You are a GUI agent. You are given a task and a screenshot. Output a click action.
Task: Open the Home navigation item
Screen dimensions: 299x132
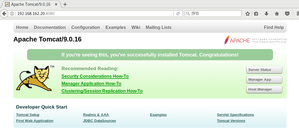pos(22,27)
